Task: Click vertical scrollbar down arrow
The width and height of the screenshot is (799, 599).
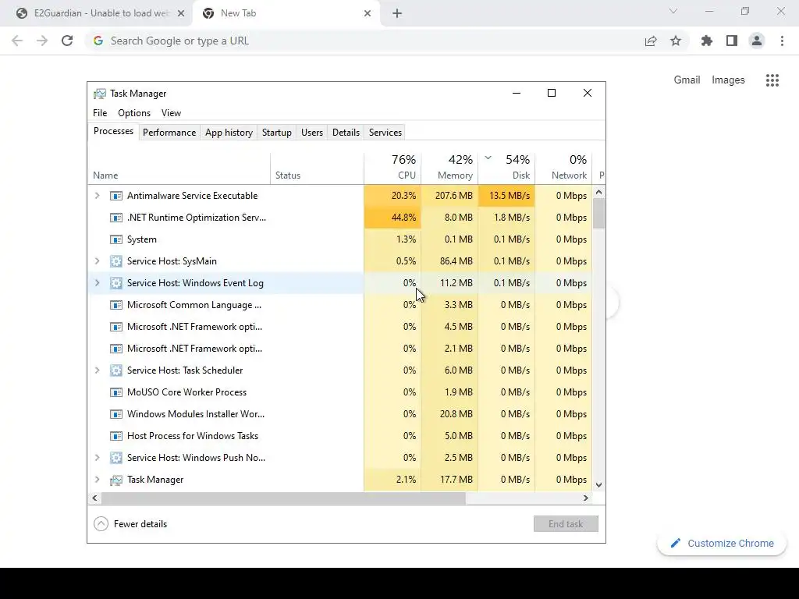Action: [598, 485]
